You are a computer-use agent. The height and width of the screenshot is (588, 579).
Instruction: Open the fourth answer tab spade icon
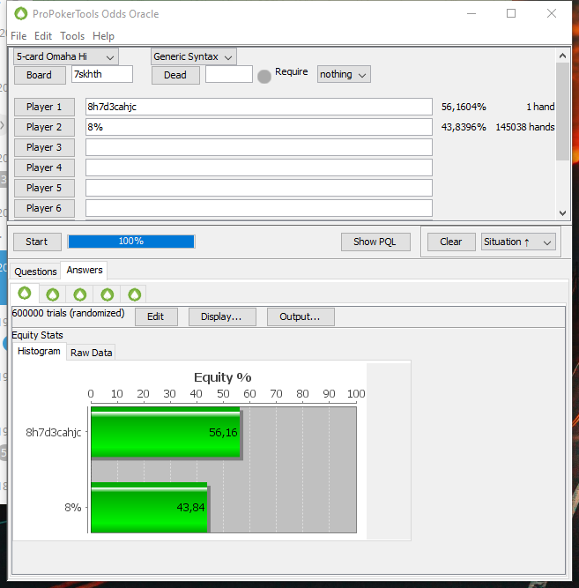(108, 294)
